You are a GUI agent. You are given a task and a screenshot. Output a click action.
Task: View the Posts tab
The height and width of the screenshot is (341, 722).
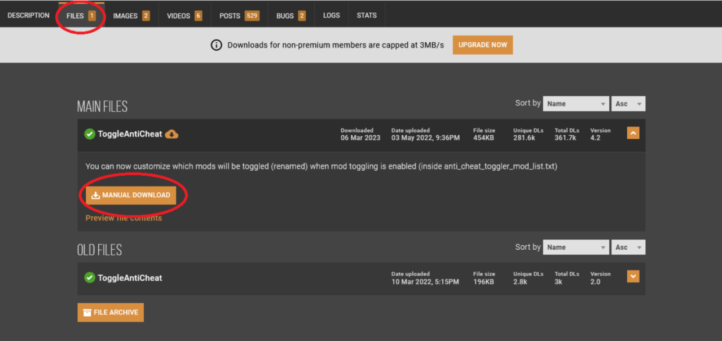click(239, 16)
